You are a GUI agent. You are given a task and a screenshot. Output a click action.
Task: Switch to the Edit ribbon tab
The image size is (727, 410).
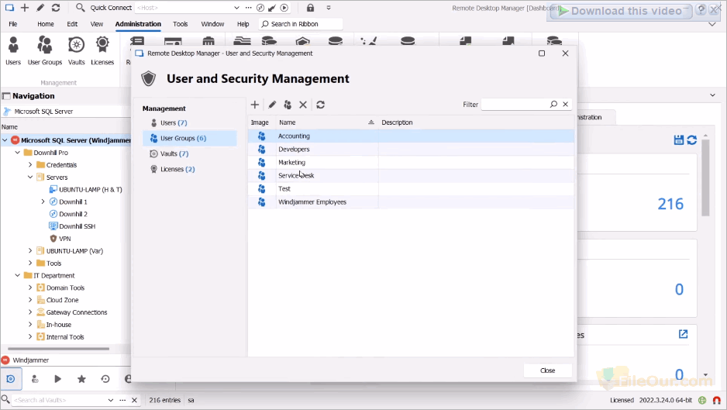72,24
